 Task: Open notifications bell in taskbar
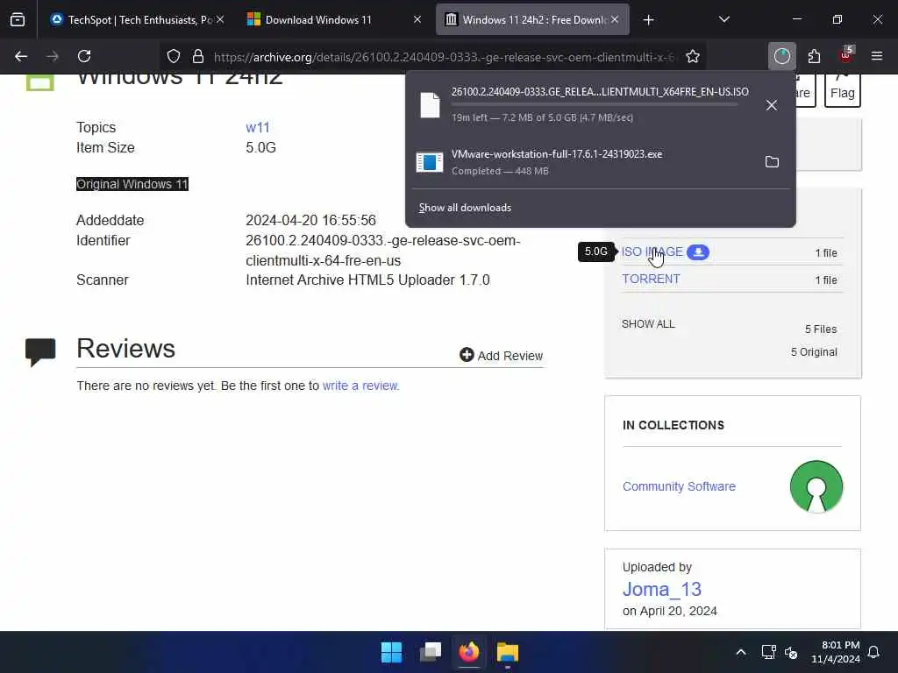[874, 652]
